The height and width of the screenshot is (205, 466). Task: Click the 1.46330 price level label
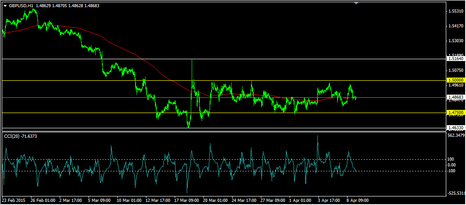coord(456,128)
